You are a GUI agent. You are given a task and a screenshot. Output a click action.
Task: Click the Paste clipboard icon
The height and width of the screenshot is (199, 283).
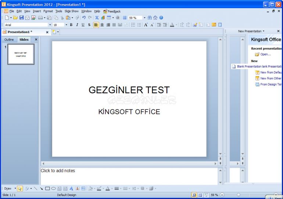[68, 18]
